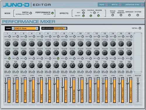Toggle the DETAIL view button
The image size is (146, 110).
pos(140,28)
